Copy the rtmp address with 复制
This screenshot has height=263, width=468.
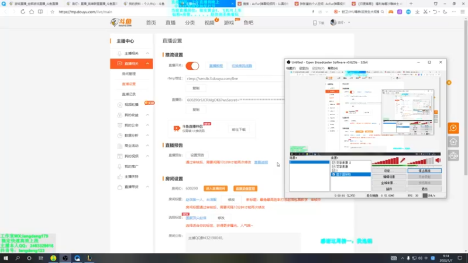196,88
